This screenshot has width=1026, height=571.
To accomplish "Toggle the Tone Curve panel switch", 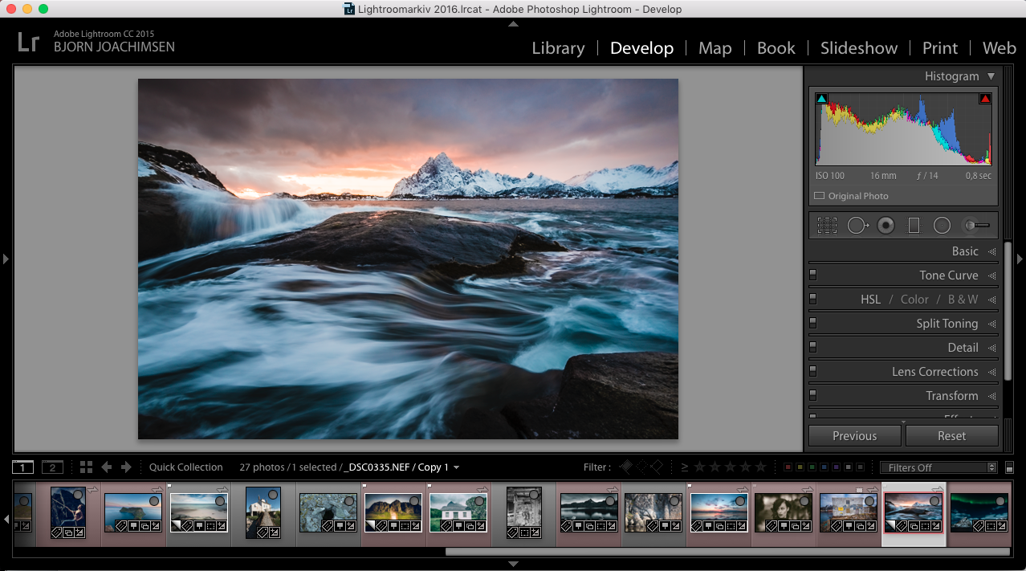I will tap(813, 275).
